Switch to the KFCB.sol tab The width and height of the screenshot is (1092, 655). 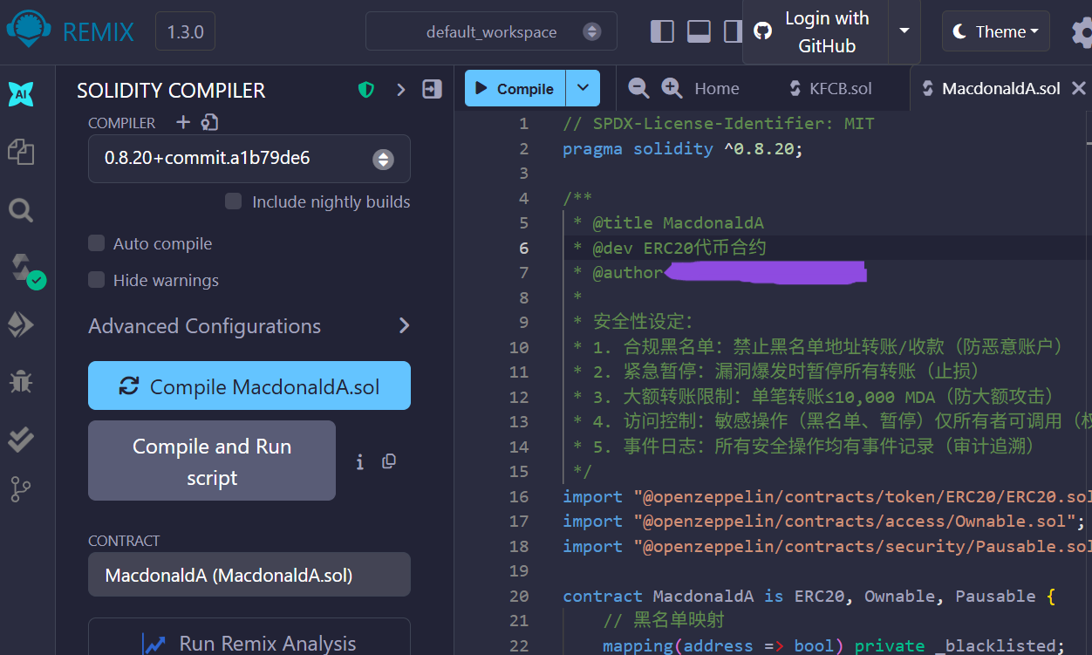(830, 88)
